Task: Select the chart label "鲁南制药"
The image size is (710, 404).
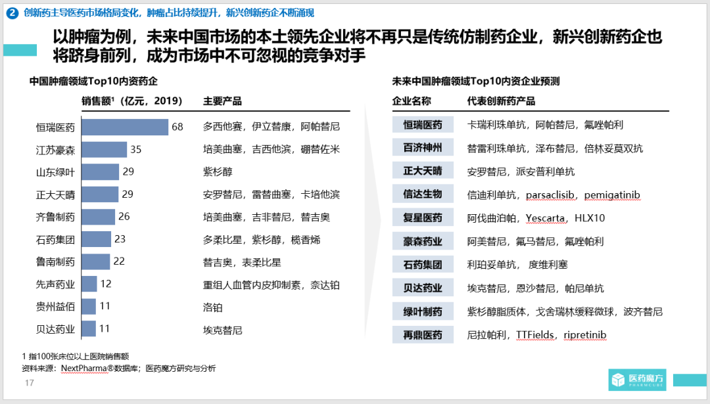Action: coord(55,262)
